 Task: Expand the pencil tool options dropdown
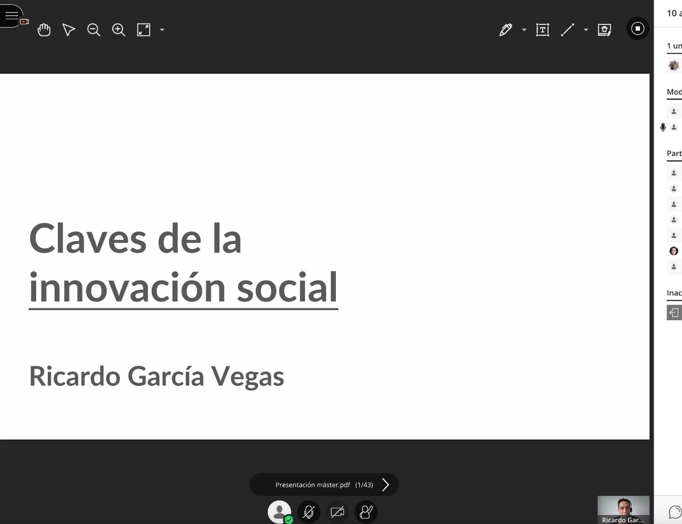pos(524,30)
